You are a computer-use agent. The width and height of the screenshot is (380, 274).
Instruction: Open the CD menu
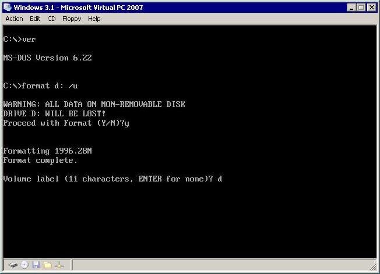point(51,19)
